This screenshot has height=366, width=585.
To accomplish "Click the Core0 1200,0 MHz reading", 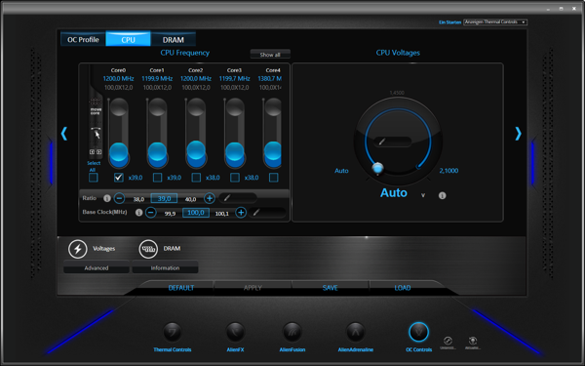I will [x=118, y=78].
